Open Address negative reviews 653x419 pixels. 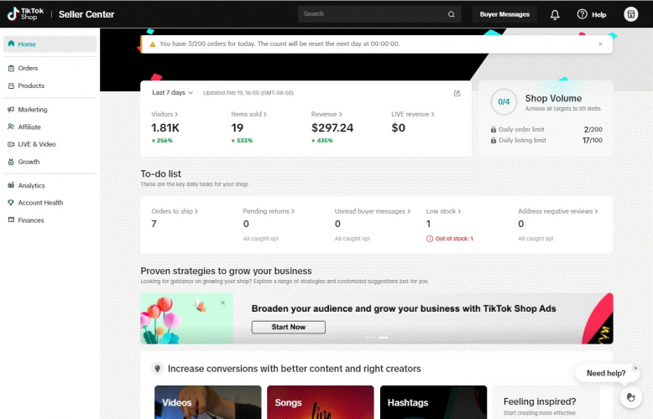(558, 211)
